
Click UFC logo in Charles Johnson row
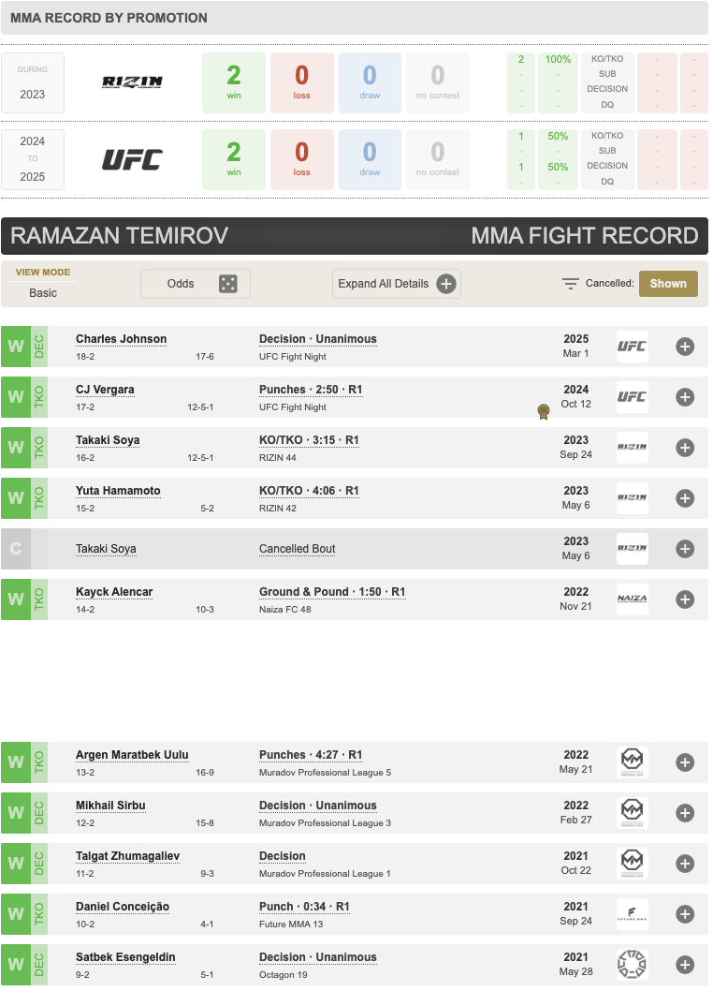click(633, 347)
